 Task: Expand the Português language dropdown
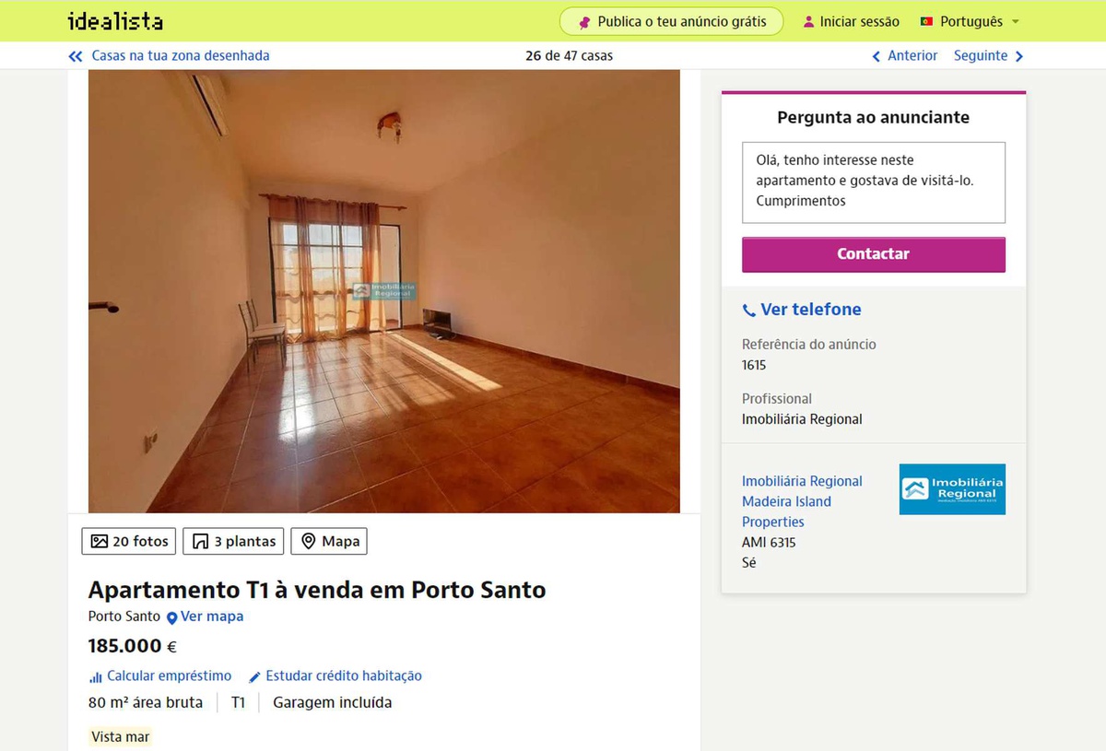970,21
